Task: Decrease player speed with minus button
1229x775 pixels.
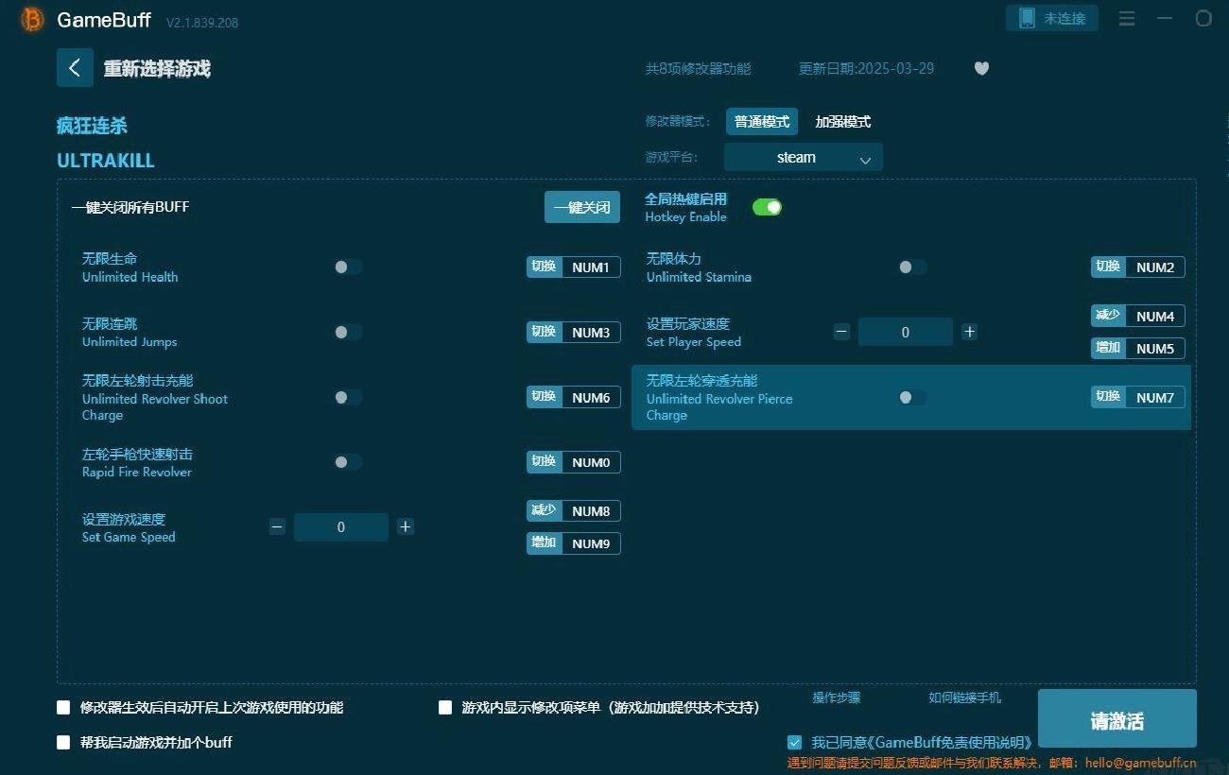Action: point(841,332)
